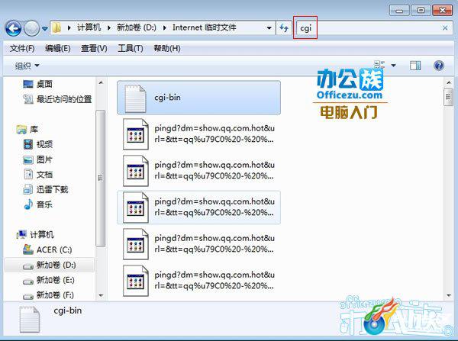Click the 图片 pictures icon in sidebar
This screenshot has height=341, width=458.
tap(28, 159)
